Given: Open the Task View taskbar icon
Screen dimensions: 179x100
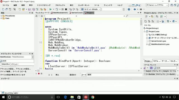Looking at the screenshot, I should point(58,97).
